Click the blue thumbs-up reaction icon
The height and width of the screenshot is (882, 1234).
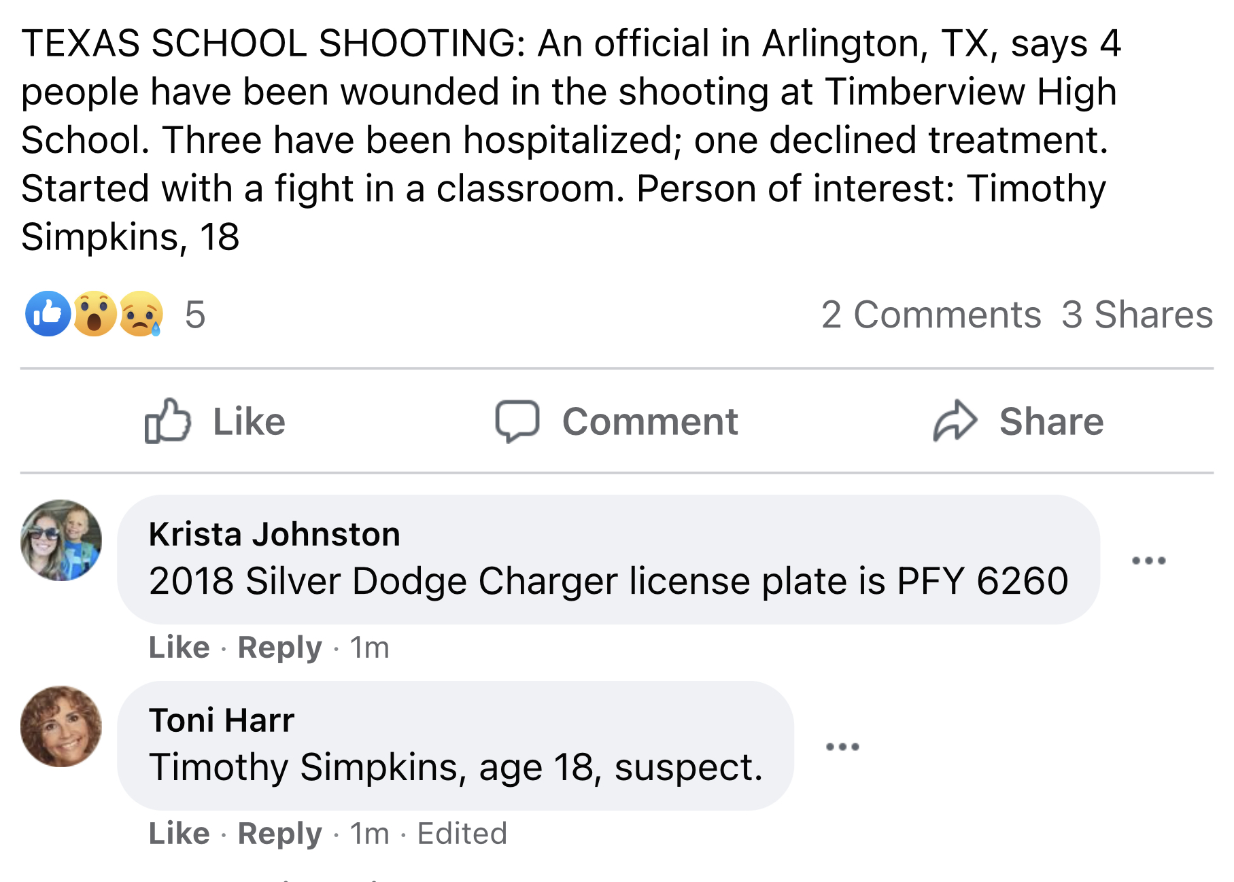48,314
